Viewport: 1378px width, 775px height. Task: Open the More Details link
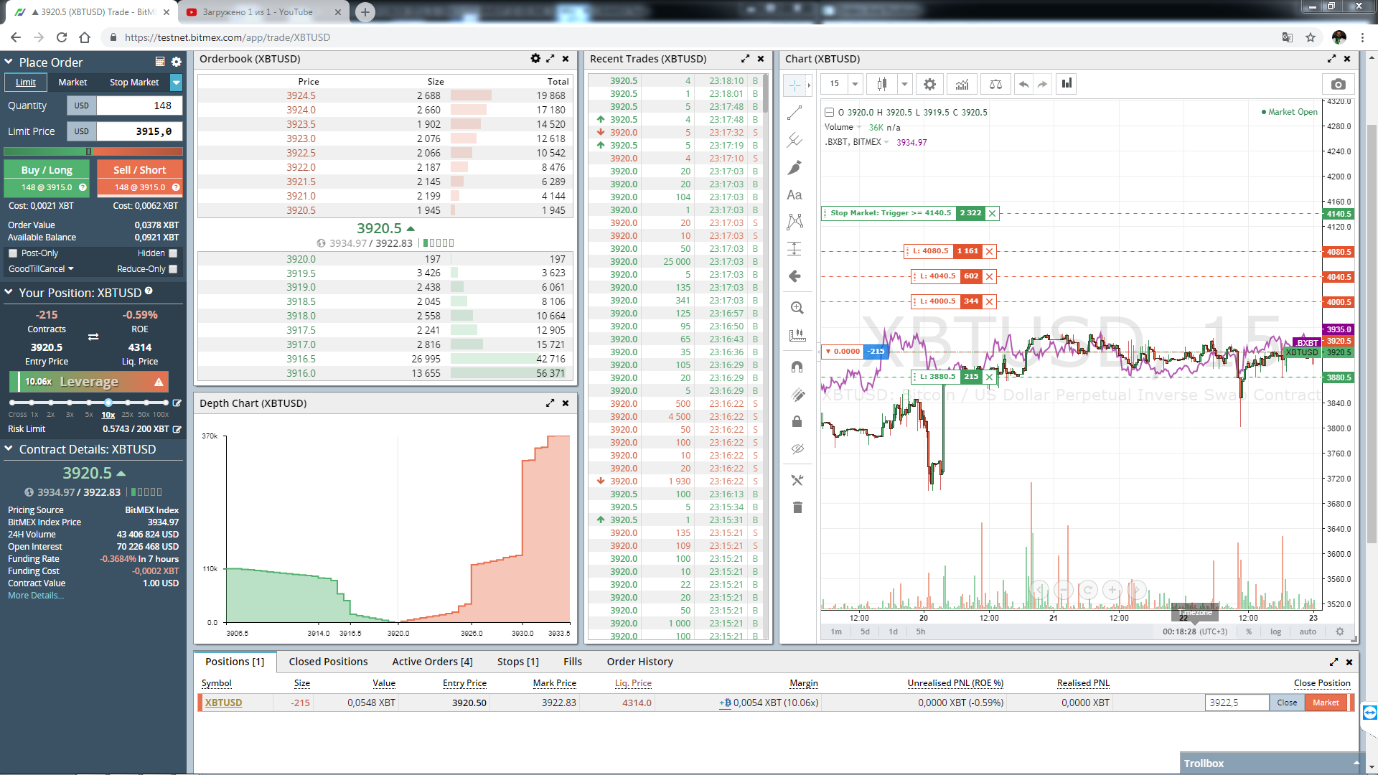36,596
